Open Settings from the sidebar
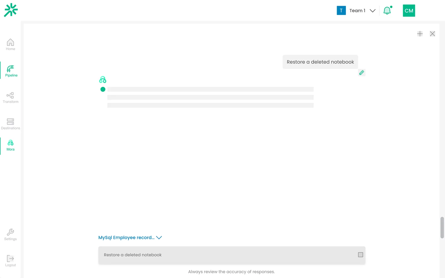The image size is (445, 278). point(10,235)
